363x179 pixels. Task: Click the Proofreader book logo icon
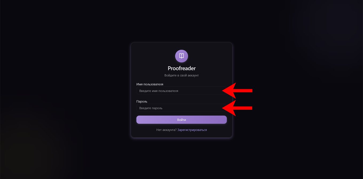point(181,56)
